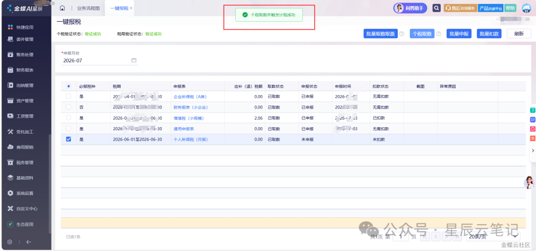Expand 税务管理 in the sidebar
This screenshot has width=536, height=251.
point(25,162)
